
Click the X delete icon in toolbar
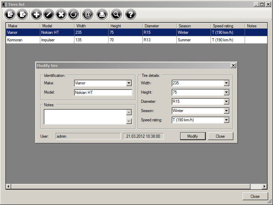[x=61, y=14]
